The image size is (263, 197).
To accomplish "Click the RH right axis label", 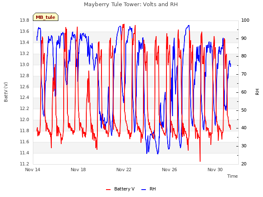I will [x=257, y=92].
